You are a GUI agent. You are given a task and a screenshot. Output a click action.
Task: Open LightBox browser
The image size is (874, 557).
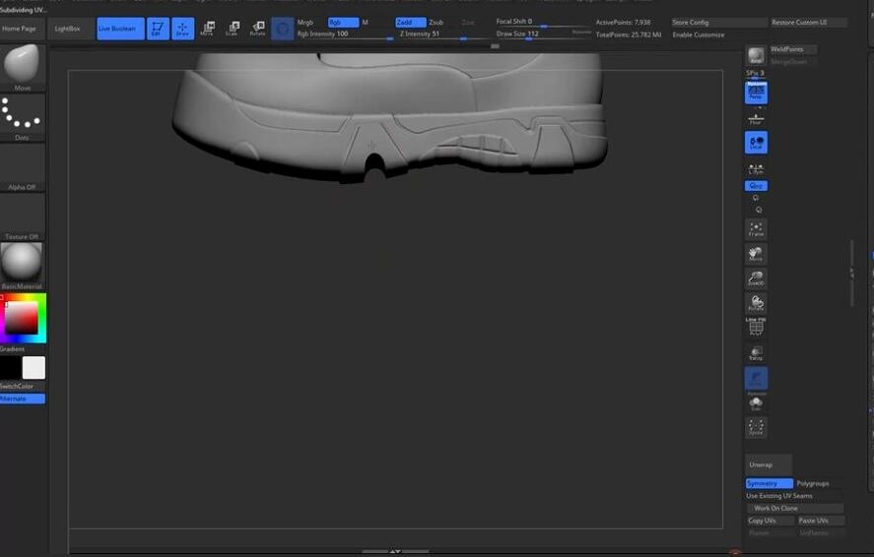[67, 29]
